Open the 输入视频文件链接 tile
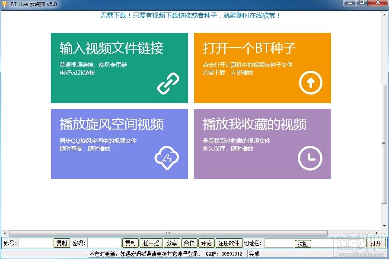 [119, 68]
